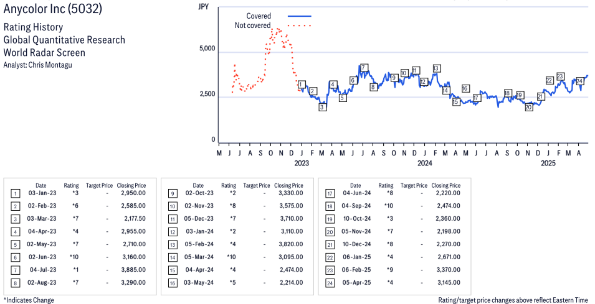This screenshot has height=304, width=595.
Task: Select the '2,500' y-axis label
Action: (x=207, y=94)
